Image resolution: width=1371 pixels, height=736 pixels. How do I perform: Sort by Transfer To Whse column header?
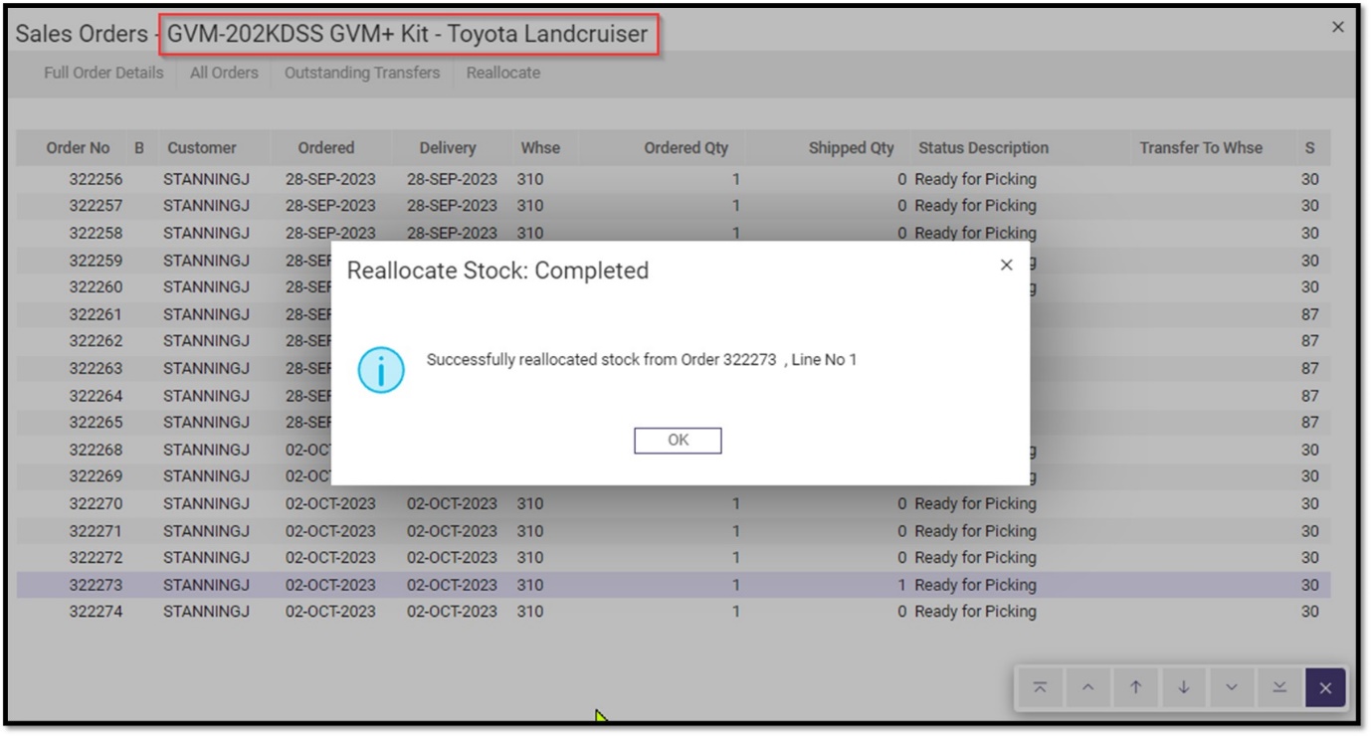pos(1201,148)
